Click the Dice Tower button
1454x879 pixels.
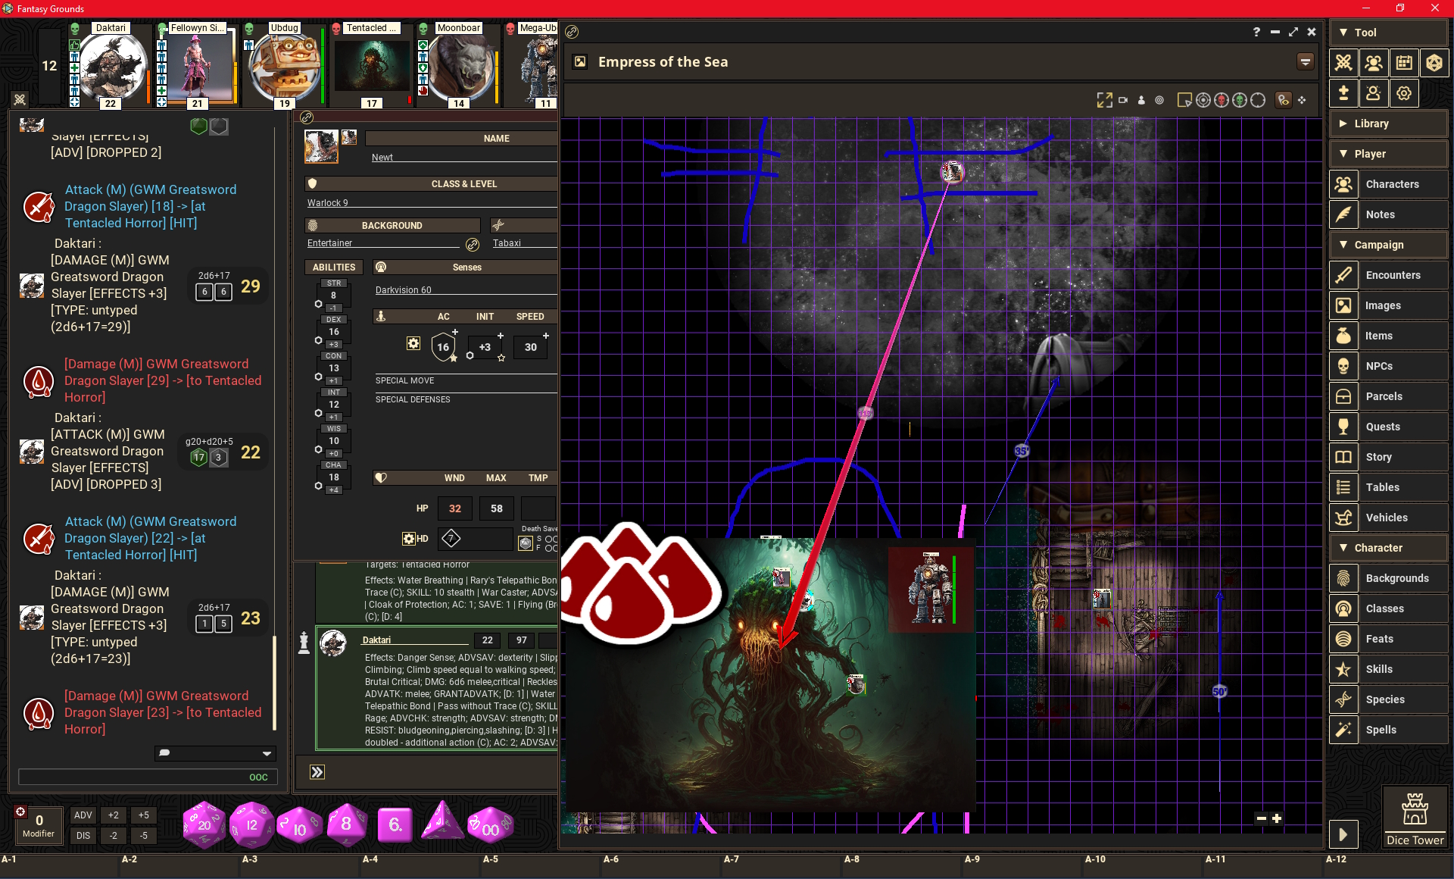(x=1415, y=818)
